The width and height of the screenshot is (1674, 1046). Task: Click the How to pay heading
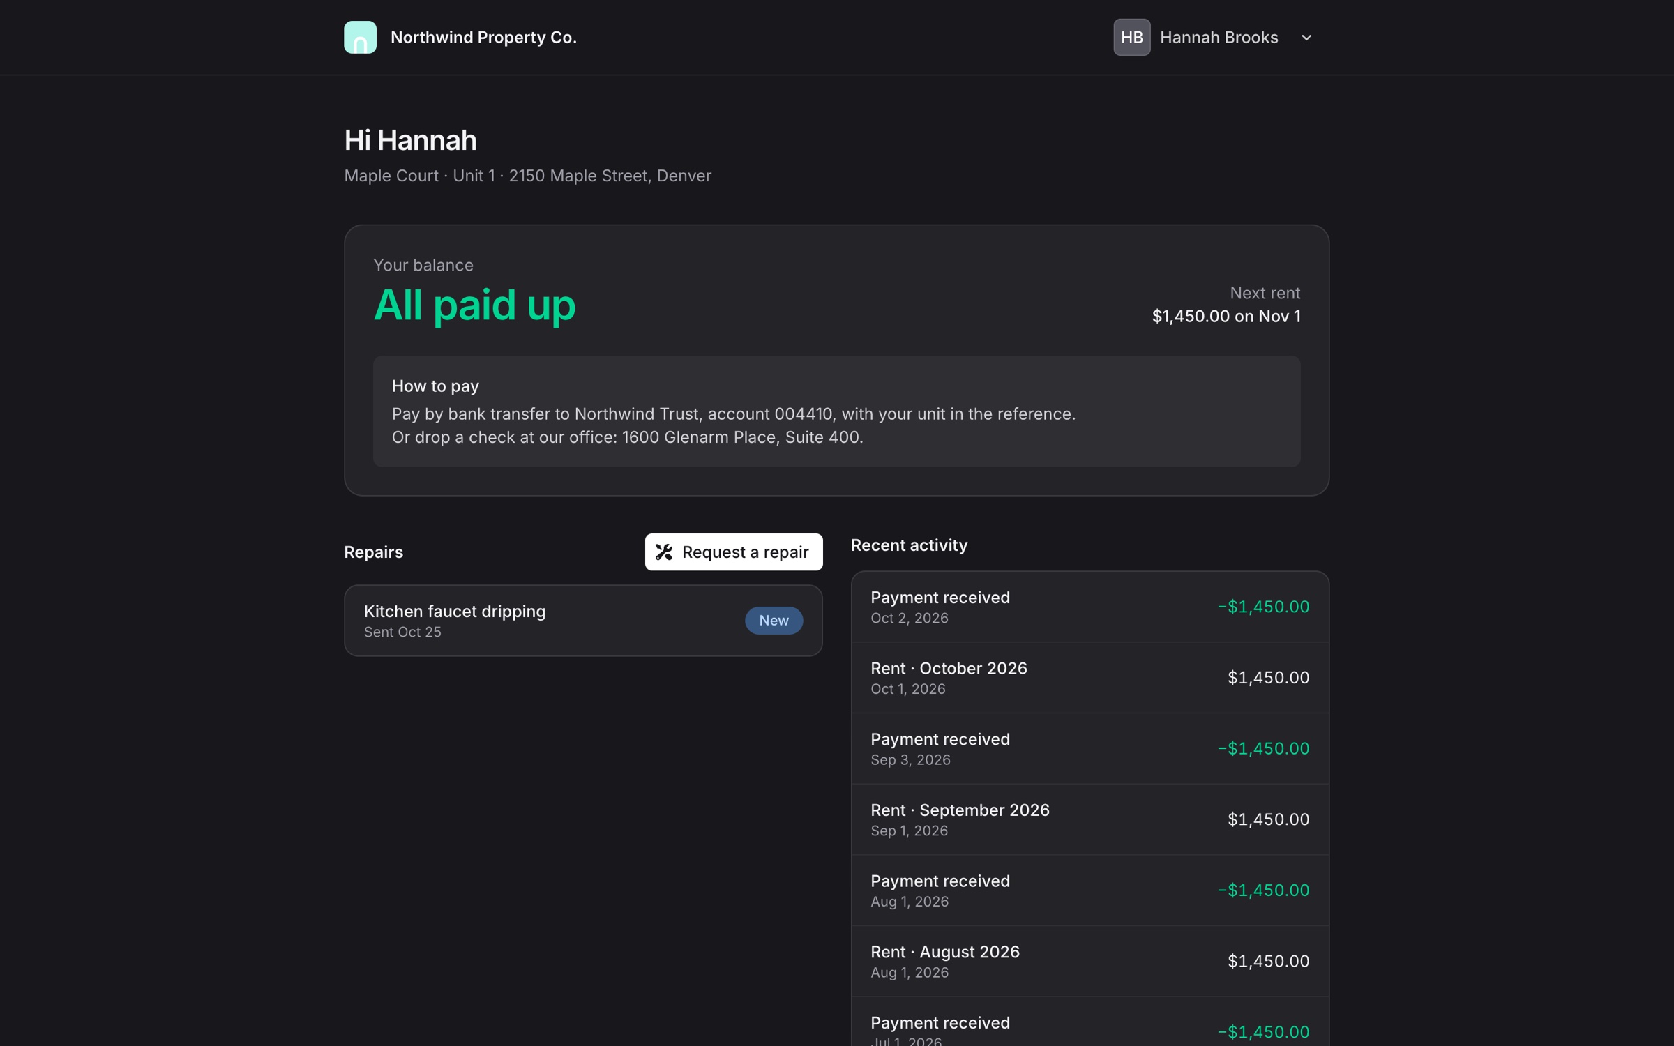point(435,386)
